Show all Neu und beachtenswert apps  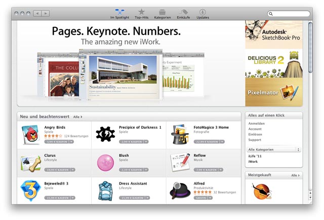coord(77,117)
